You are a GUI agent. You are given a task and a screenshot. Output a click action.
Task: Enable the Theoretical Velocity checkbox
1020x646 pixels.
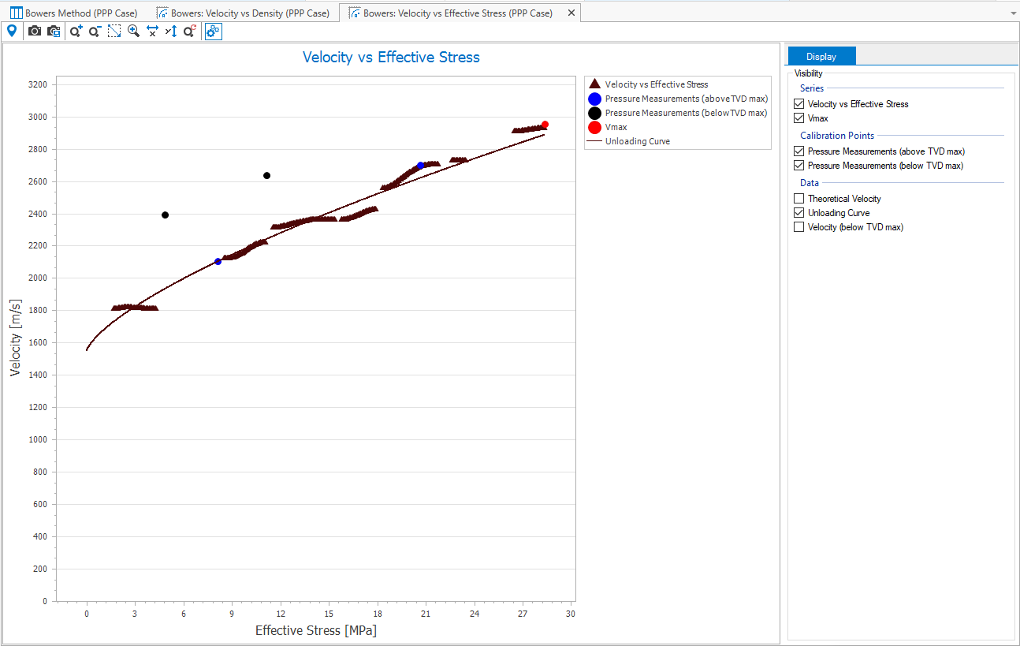tap(799, 199)
